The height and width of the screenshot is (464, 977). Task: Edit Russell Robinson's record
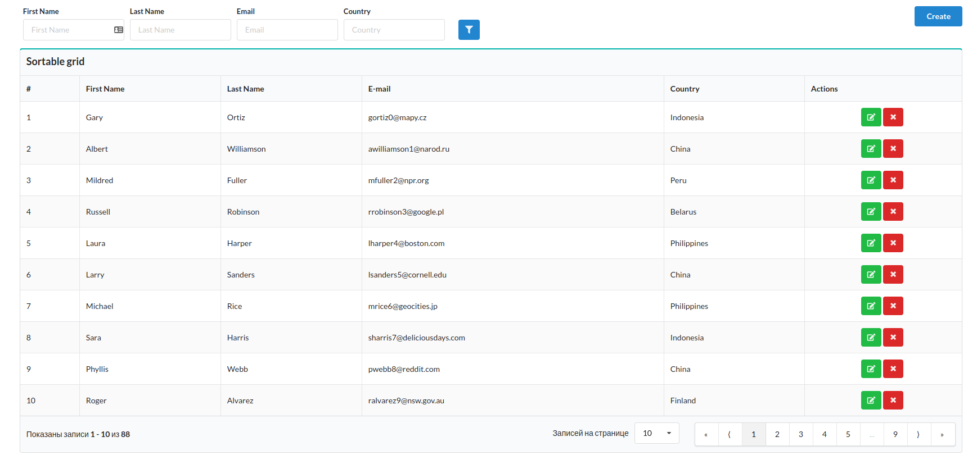click(x=871, y=212)
